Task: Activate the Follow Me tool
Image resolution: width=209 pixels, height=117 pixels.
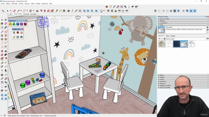Action: [6, 55]
